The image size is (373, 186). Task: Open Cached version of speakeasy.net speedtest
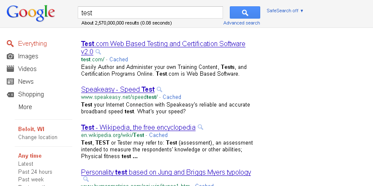[x=172, y=97]
